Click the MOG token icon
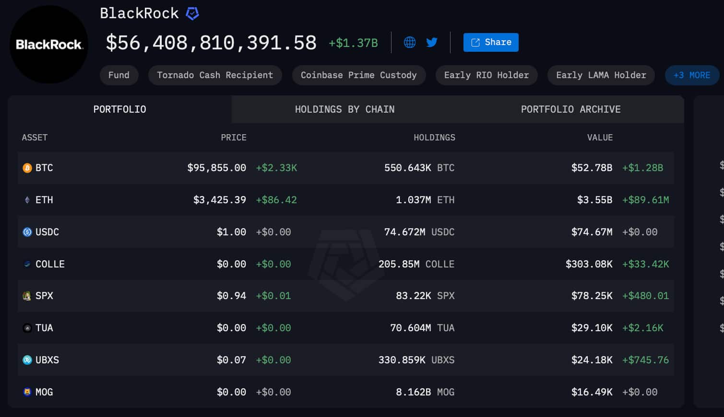The height and width of the screenshot is (417, 724). pyautogui.click(x=27, y=392)
